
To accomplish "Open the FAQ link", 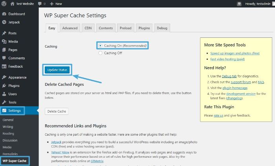I will pyautogui.click(x=261, y=82).
